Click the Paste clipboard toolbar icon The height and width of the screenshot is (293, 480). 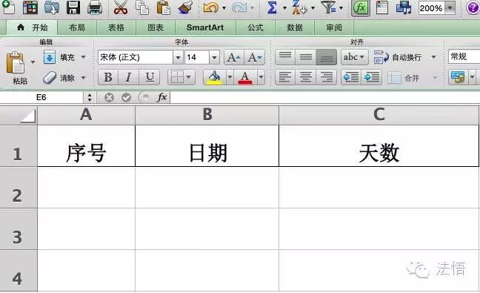tap(164, 7)
